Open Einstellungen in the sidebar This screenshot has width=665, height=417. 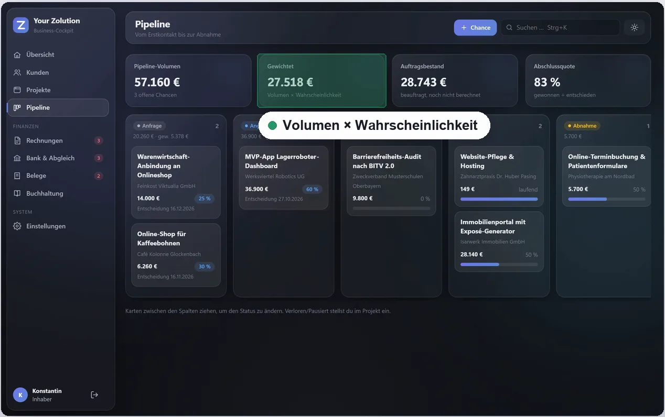coord(58,226)
